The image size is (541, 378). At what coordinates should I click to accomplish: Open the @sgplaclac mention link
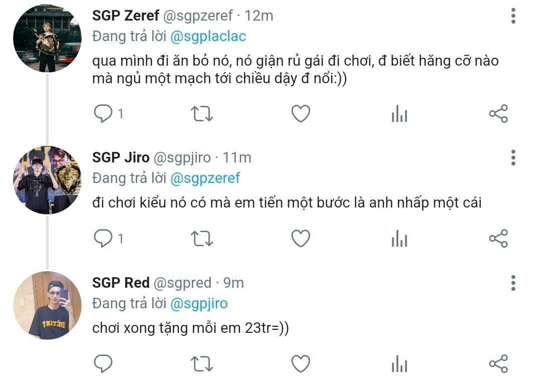pyautogui.click(x=208, y=37)
